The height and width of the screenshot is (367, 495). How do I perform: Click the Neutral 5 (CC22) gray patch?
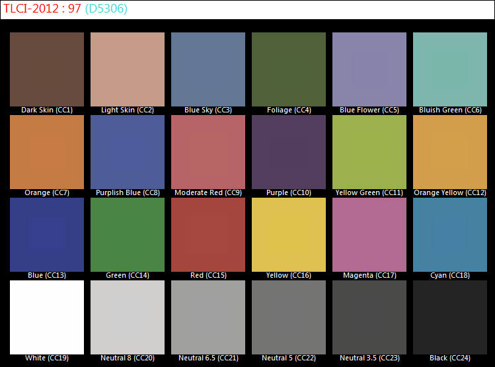pos(289,317)
